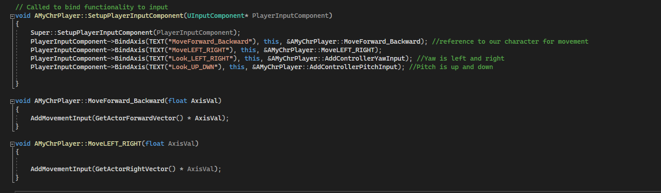Click the 'Yaw is left and right' comment
The width and height of the screenshot is (661, 193).
point(460,58)
